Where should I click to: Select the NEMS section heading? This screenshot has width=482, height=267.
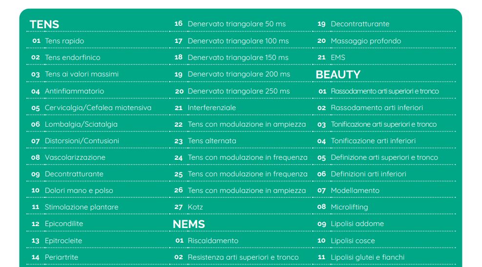[189, 225]
